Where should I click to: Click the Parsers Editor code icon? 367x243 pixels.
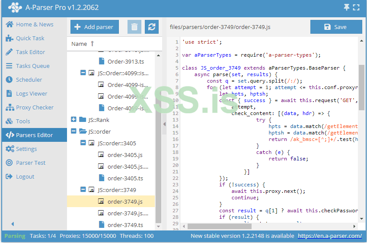10,135
